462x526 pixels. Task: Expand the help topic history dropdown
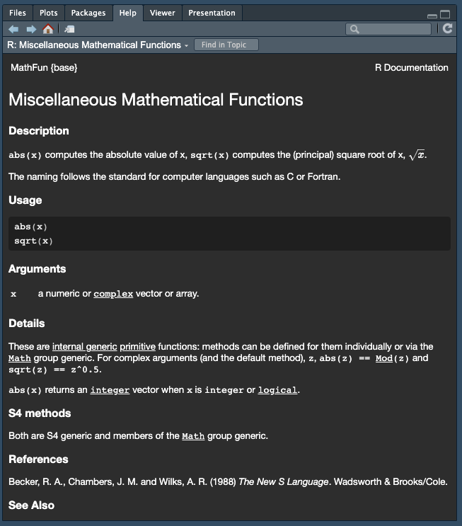click(186, 45)
